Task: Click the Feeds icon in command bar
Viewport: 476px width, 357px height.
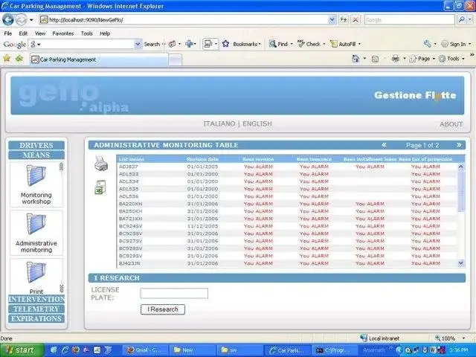Action: coord(375,59)
